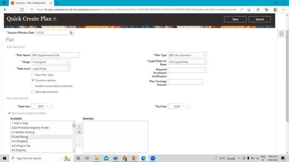Click move selected item arrow
The height and width of the screenshot is (162, 289).
click(79, 126)
